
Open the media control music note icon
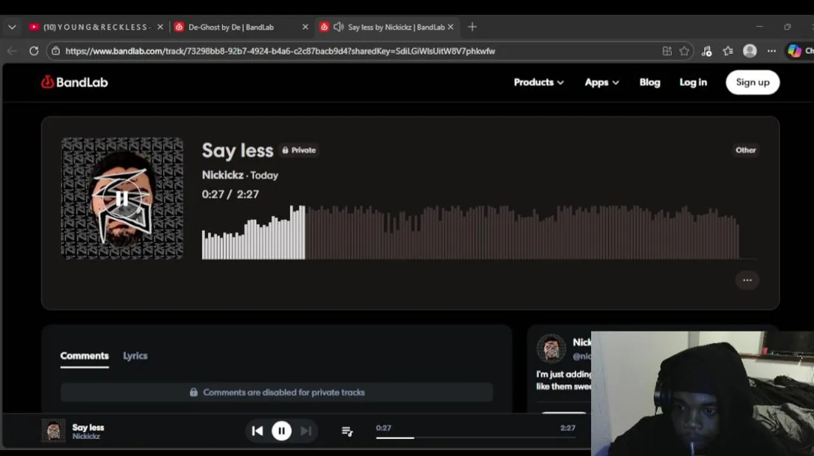(x=707, y=51)
